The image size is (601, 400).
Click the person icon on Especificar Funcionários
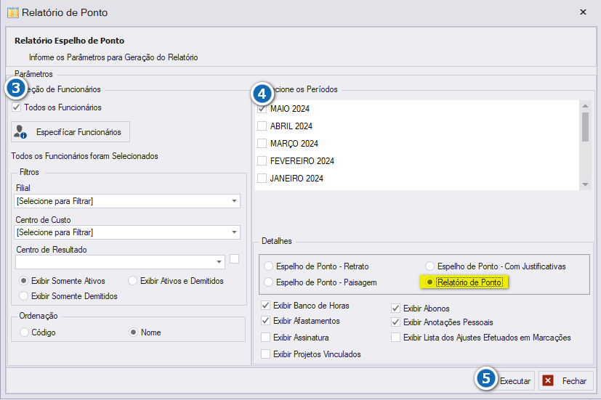(20, 131)
